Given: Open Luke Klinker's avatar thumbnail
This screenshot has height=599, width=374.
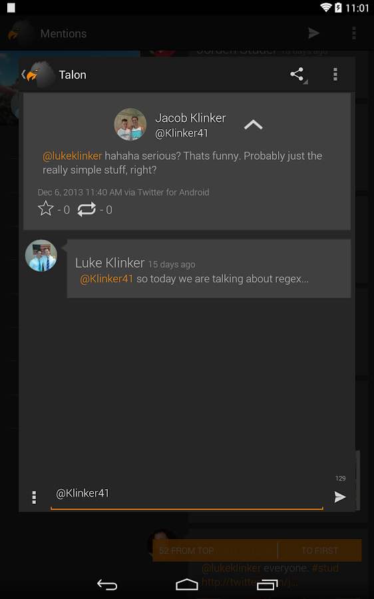Looking at the screenshot, I should [41, 256].
